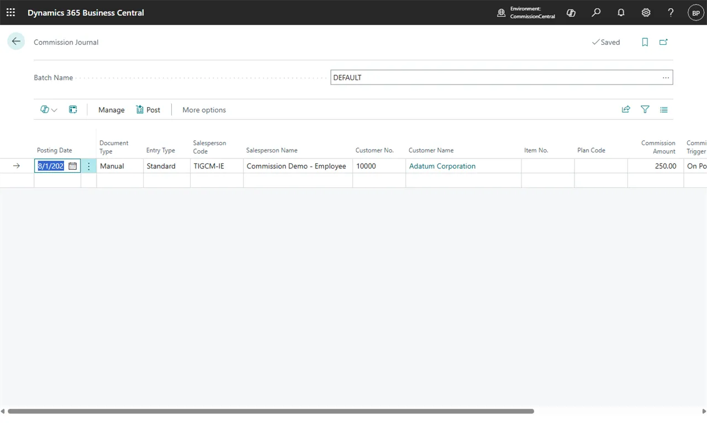Screen dimensions: 707x423
Task: Open the settings gear
Action: click(x=646, y=13)
